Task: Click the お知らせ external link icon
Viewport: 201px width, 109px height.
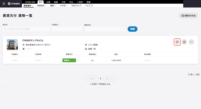Action: 80,6
